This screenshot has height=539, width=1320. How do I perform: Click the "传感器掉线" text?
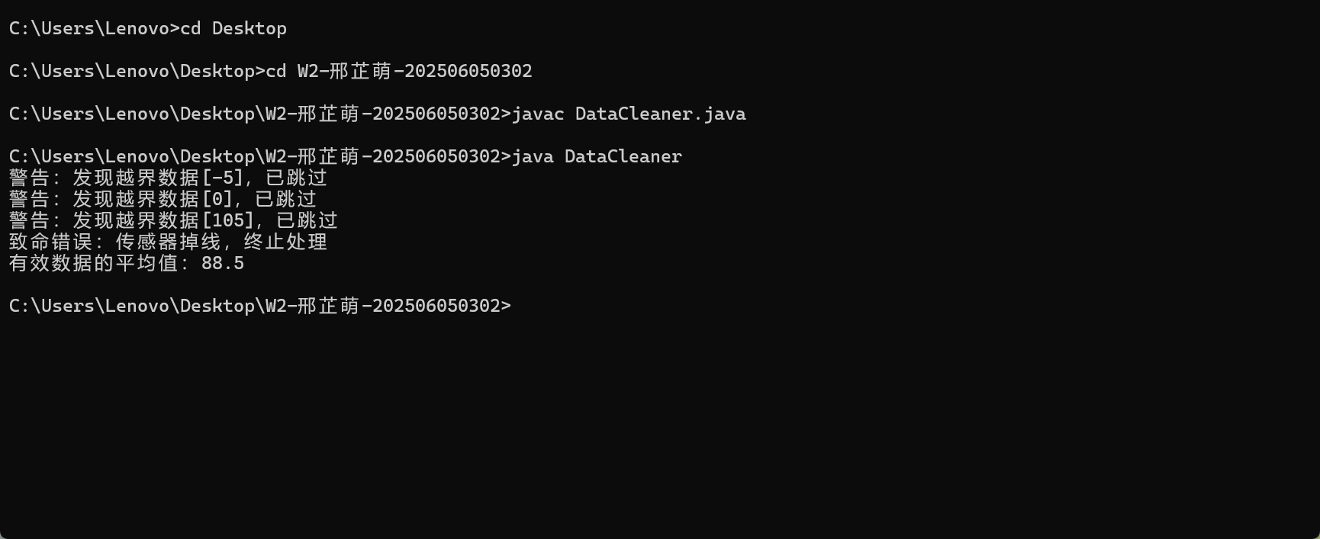click(x=168, y=242)
